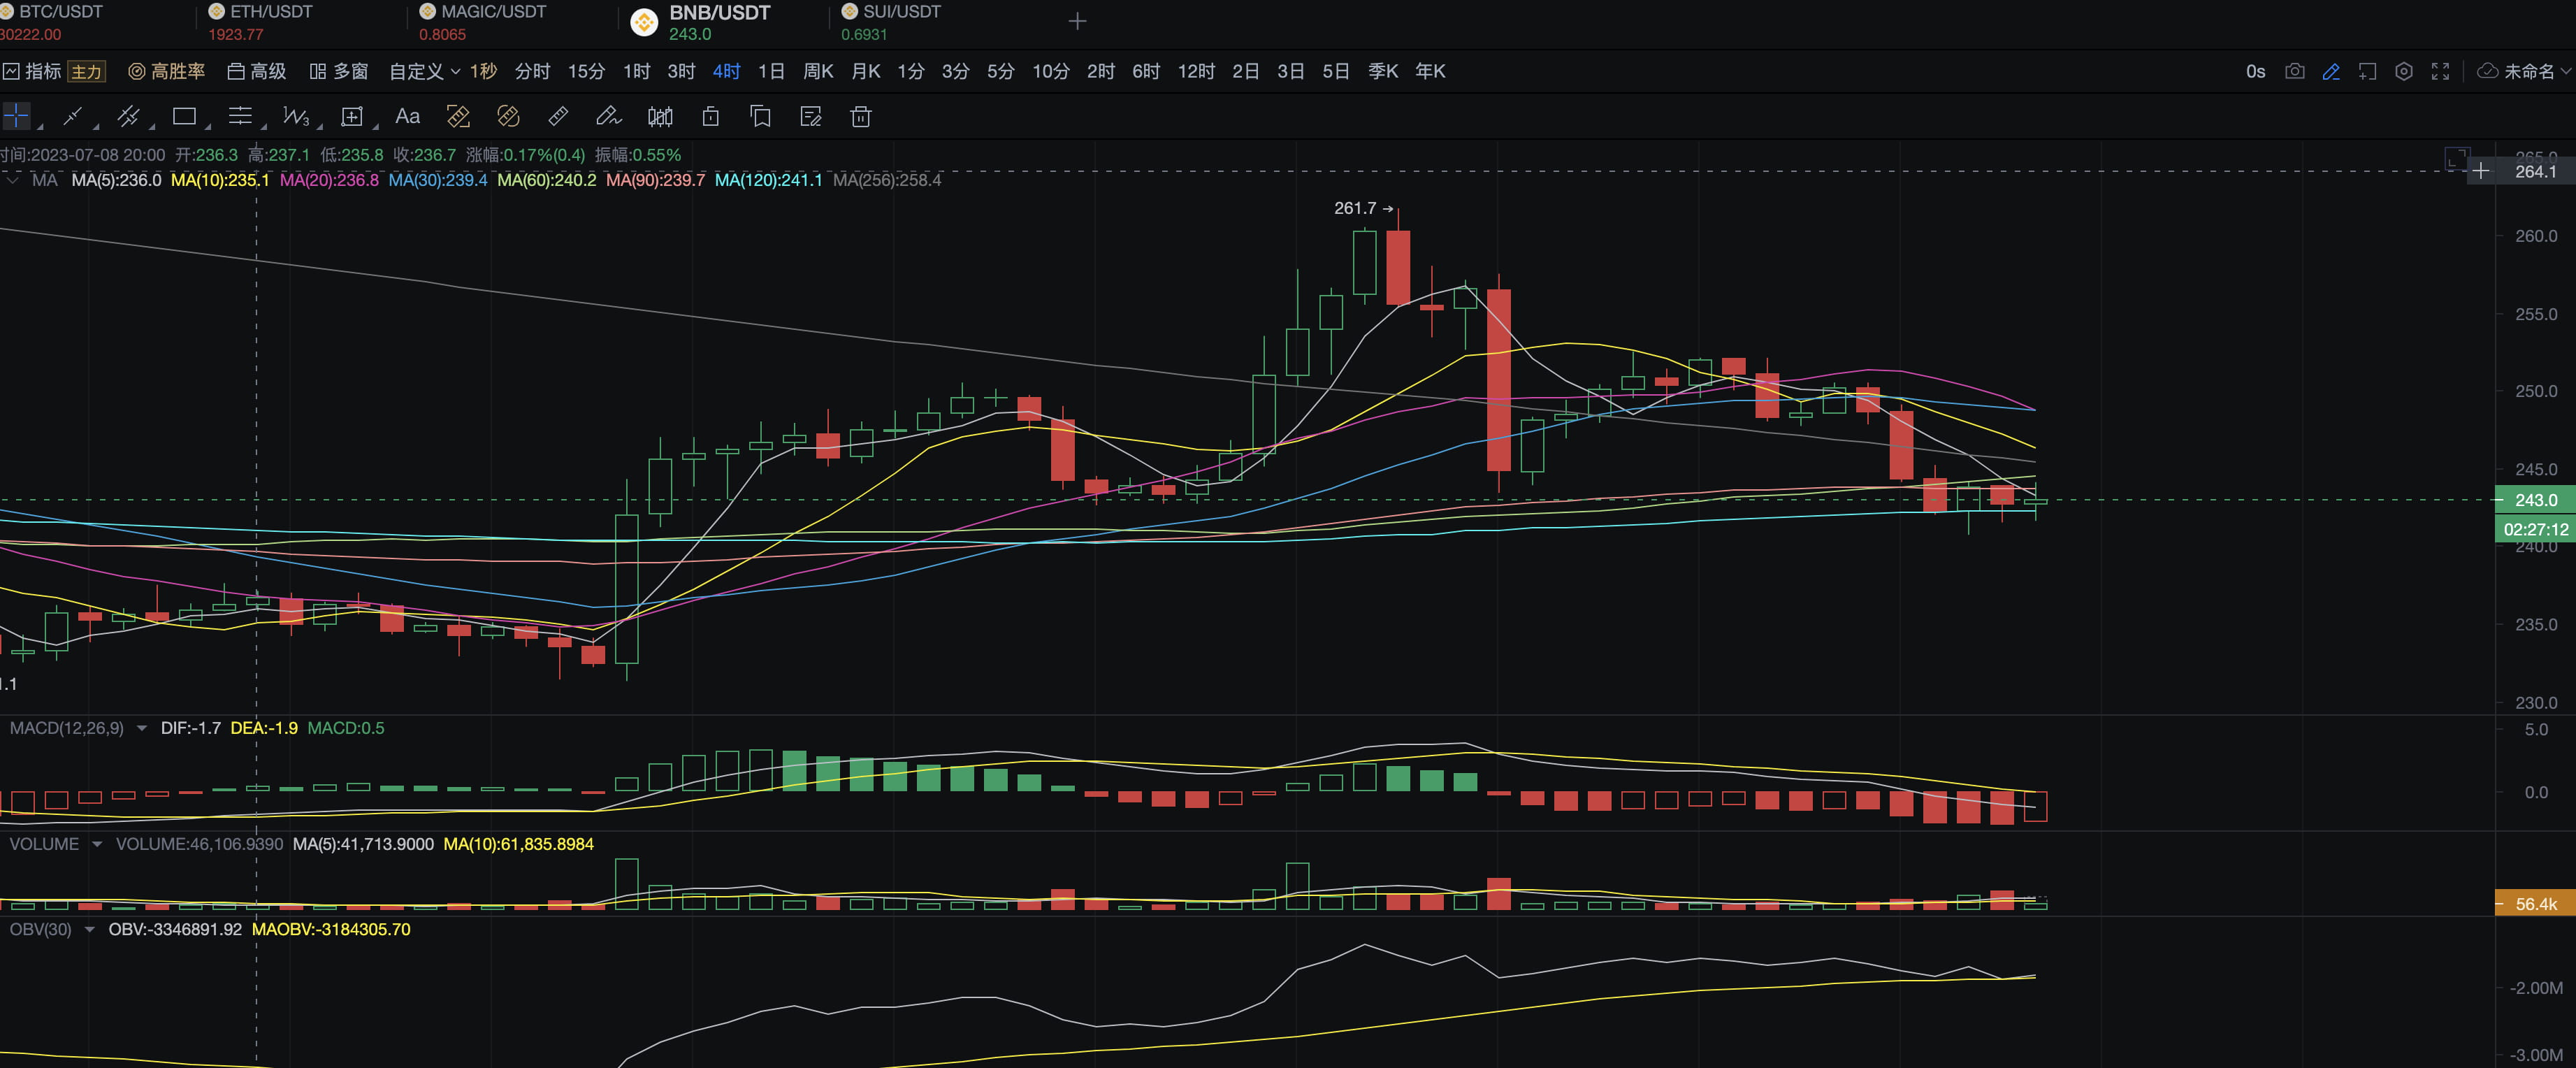This screenshot has height=1068, width=2576.
Task: Expand the OBV(30) indicator dropdown
Action: tap(90, 929)
